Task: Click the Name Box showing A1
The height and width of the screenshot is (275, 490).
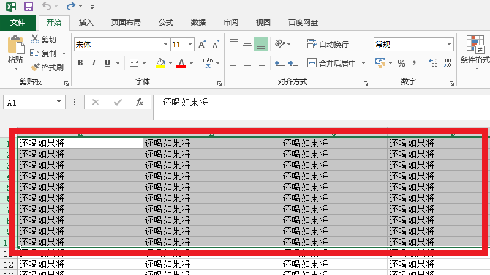Action: [34, 102]
